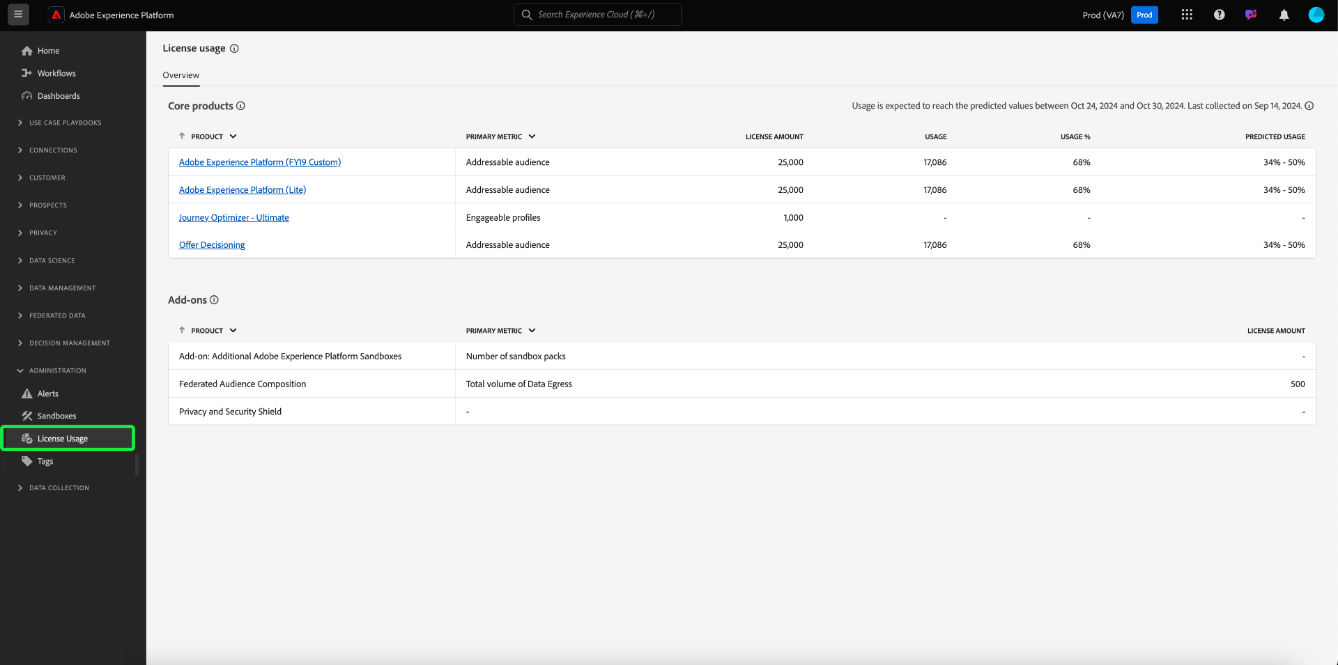Open Add-ons Primary Metric dropdown chevron
1338x665 pixels.
pyautogui.click(x=532, y=331)
